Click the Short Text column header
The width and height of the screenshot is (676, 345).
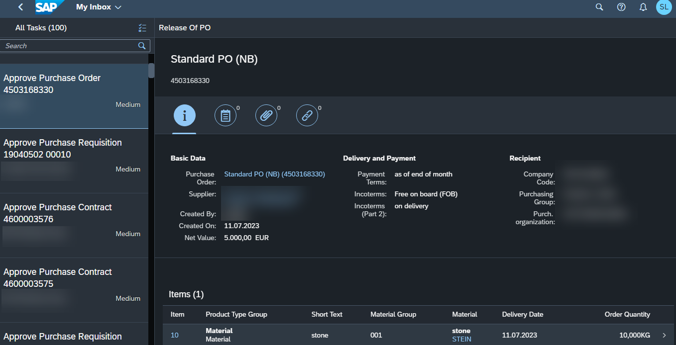[x=327, y=314]
